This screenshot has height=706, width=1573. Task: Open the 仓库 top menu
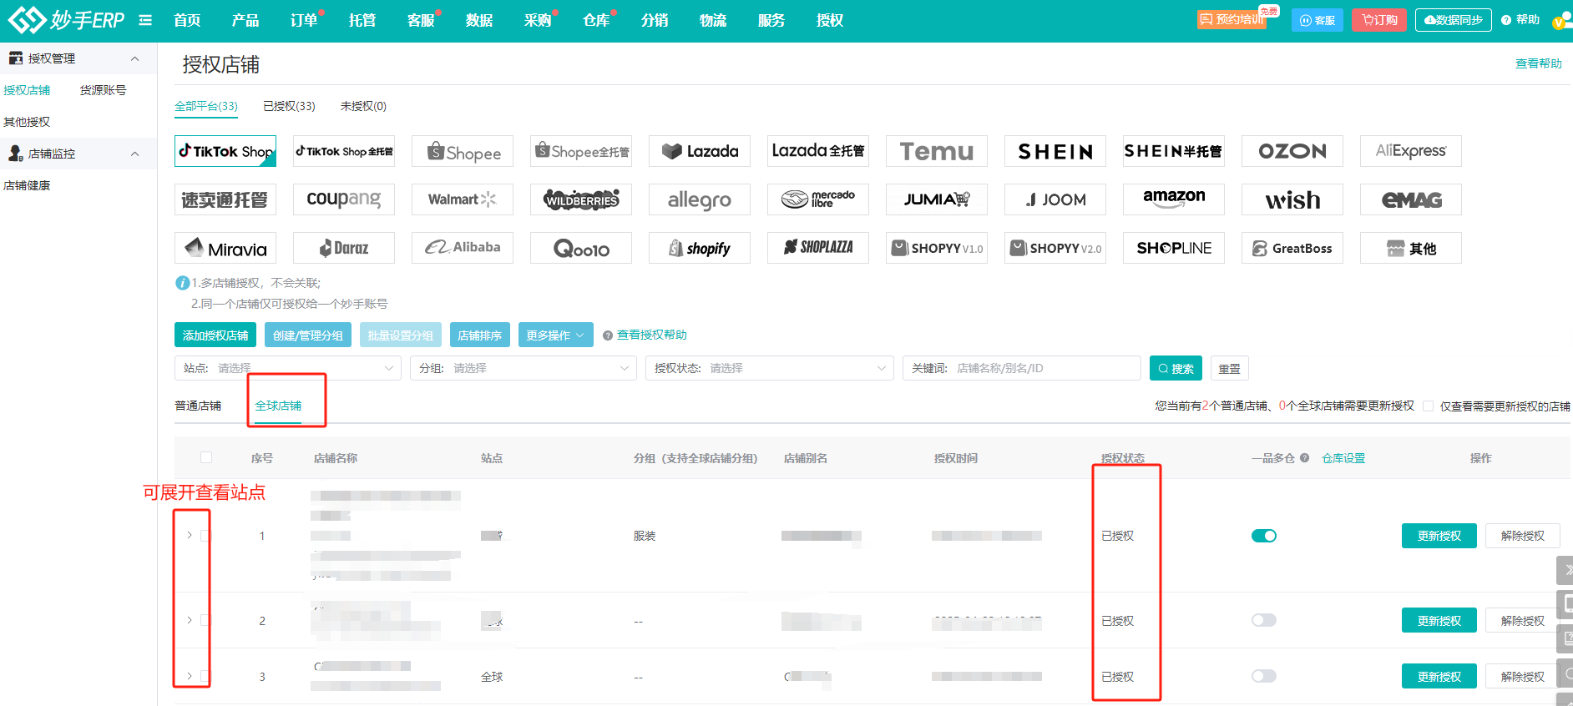point(596,20)
